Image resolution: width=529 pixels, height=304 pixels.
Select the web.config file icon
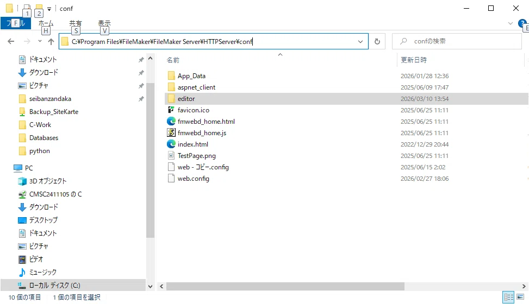(x=171, y=179)
